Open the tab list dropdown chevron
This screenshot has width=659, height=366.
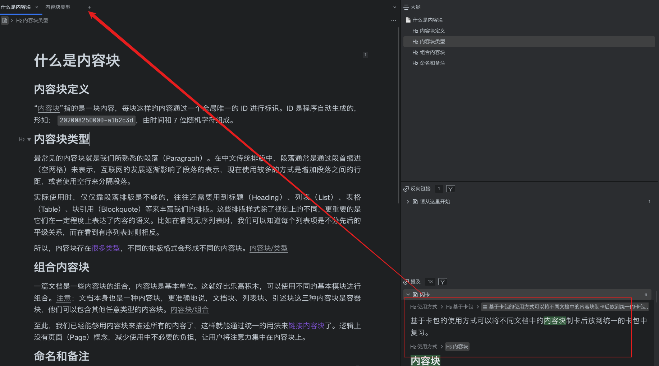click(x=394, y=7)
